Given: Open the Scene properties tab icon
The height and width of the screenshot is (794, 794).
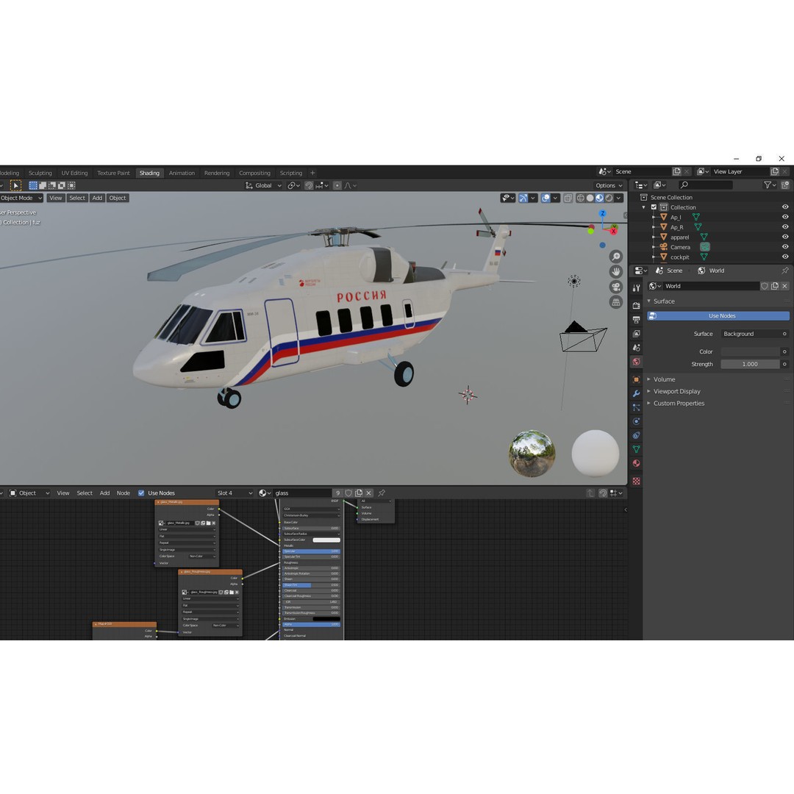Looking at the screenshot, I should 637,348.
